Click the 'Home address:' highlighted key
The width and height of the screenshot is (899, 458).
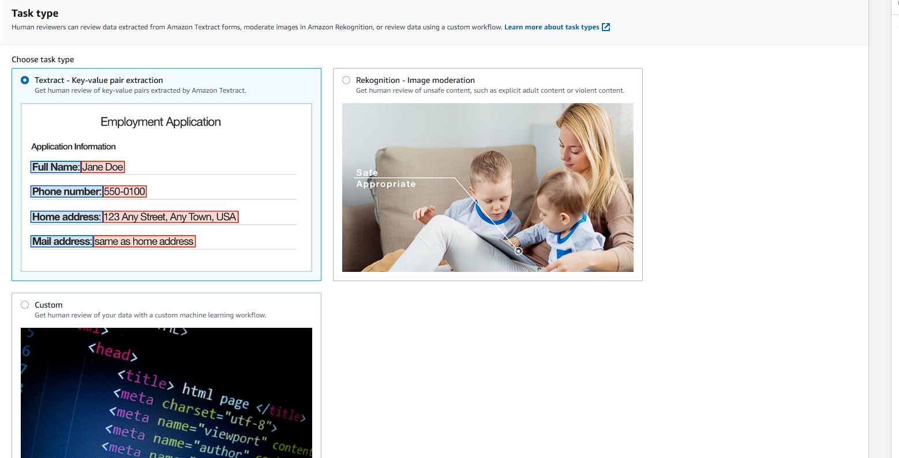point(67,217)
